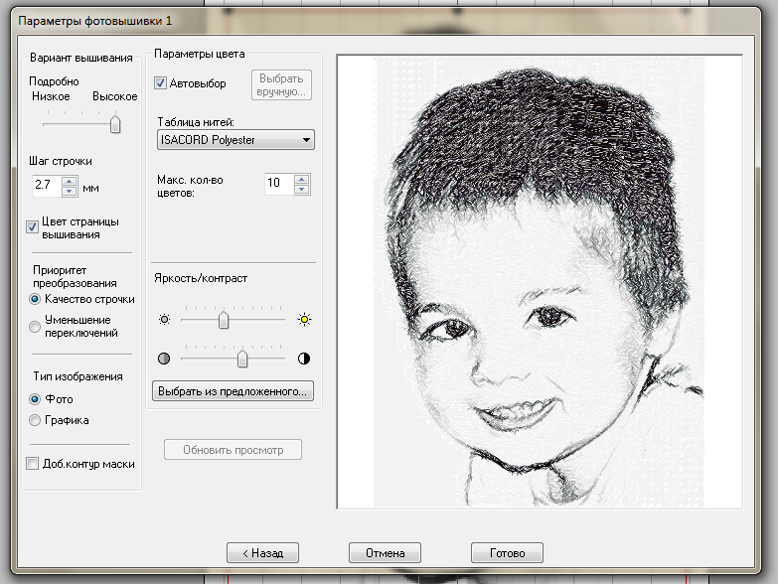Enable Доб.контур маски checkbox
This screenshot has width=778, height=584.
[x=33, y=464]
